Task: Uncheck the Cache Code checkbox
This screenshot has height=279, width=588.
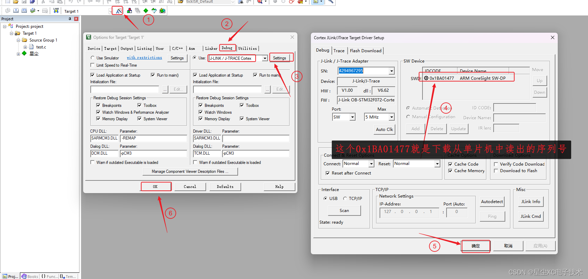Action: click(x=450, y=164)
